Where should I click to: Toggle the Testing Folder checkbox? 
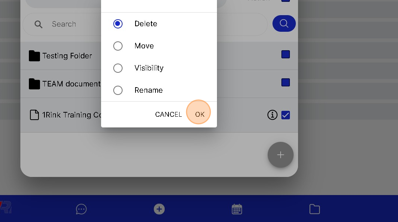tap(285, 54)
